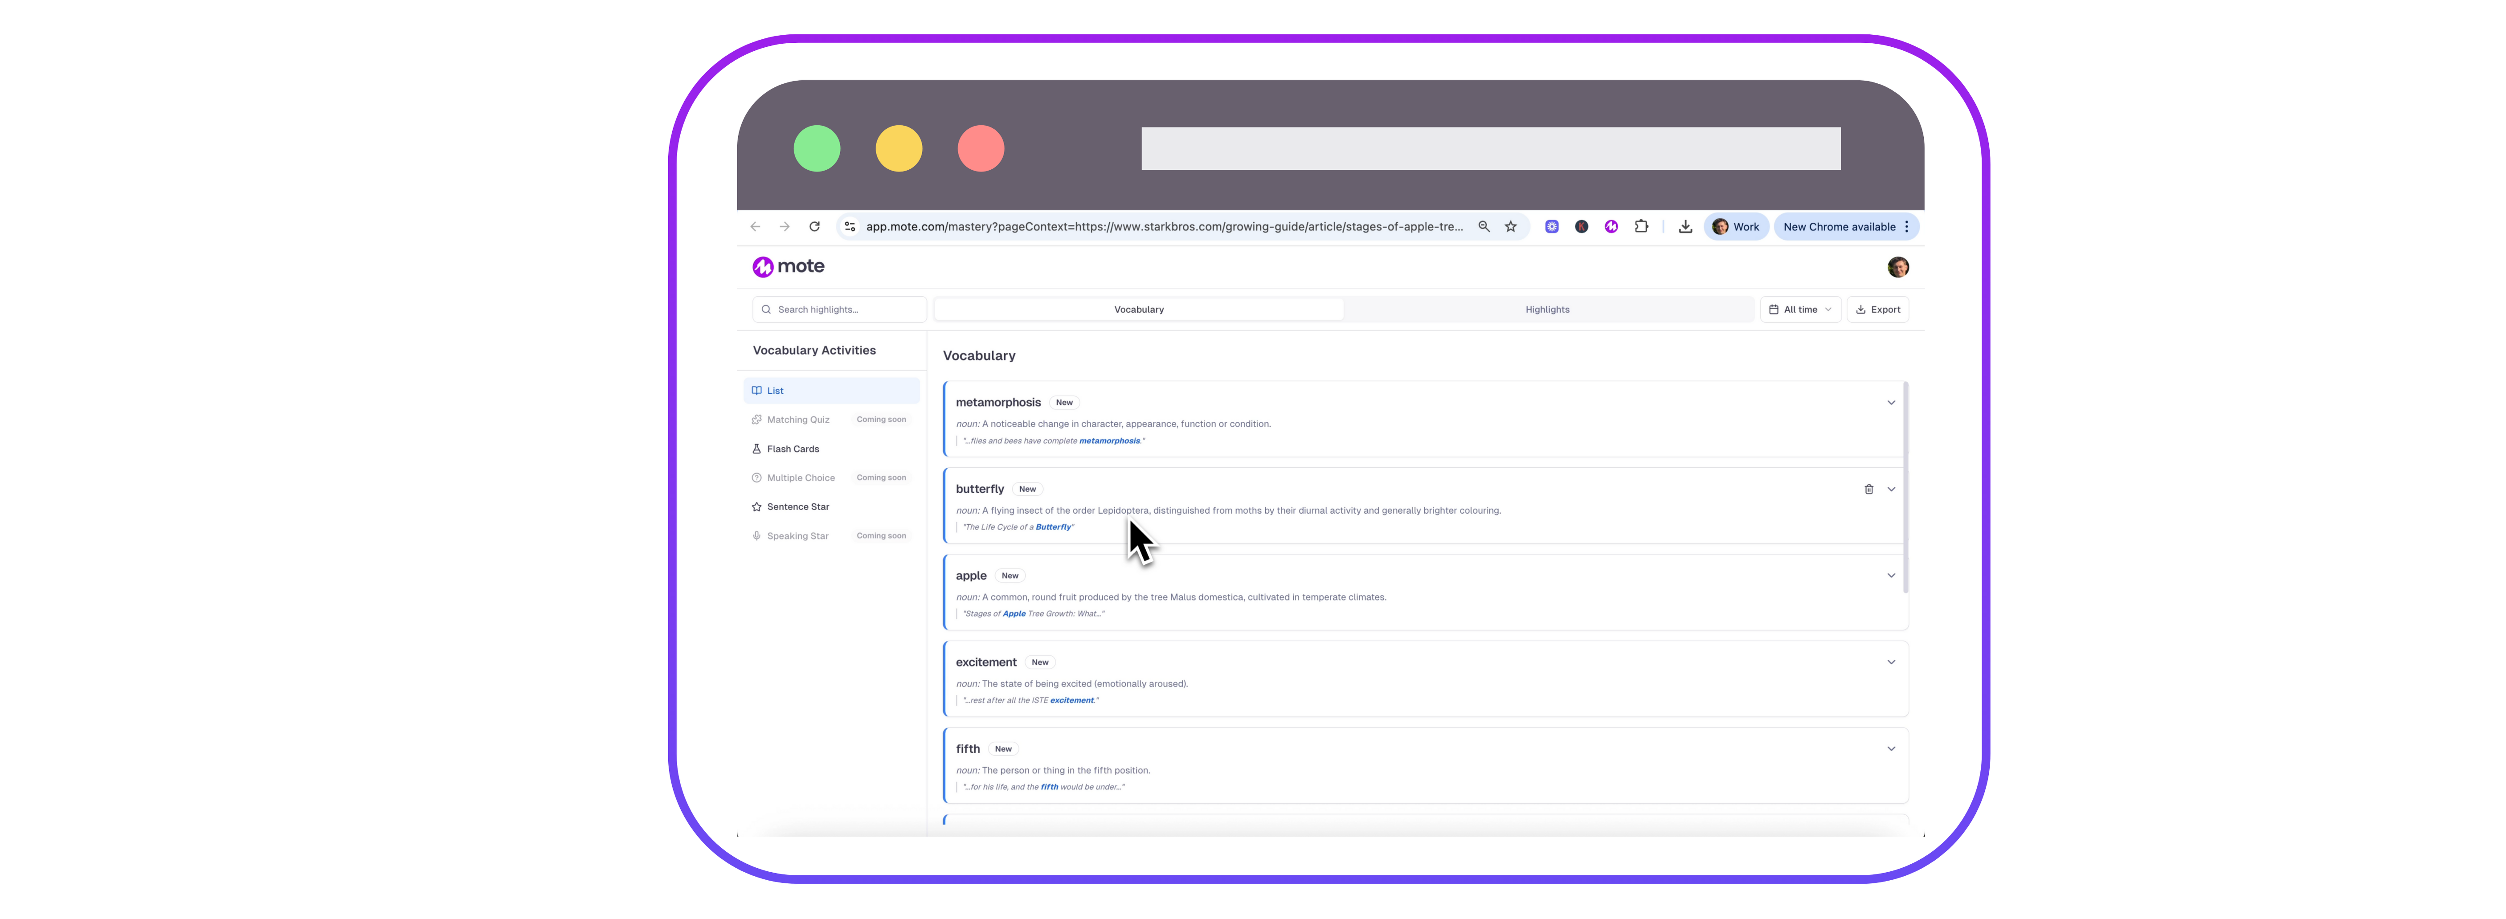Click the word 'metamorphosis' heading

pos(997,403)
